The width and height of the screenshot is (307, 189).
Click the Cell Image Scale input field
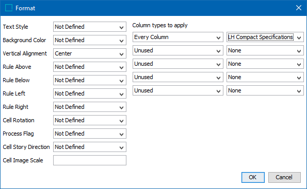pyautogui.click(x=90, y=160)
